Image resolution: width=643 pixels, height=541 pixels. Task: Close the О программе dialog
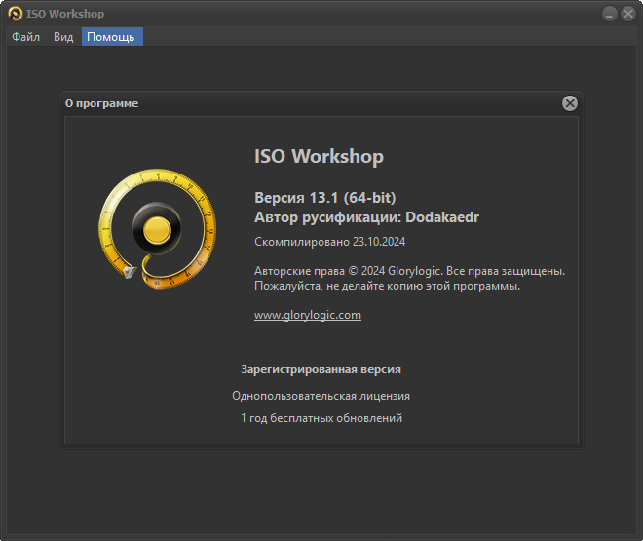tap(570, 103)
